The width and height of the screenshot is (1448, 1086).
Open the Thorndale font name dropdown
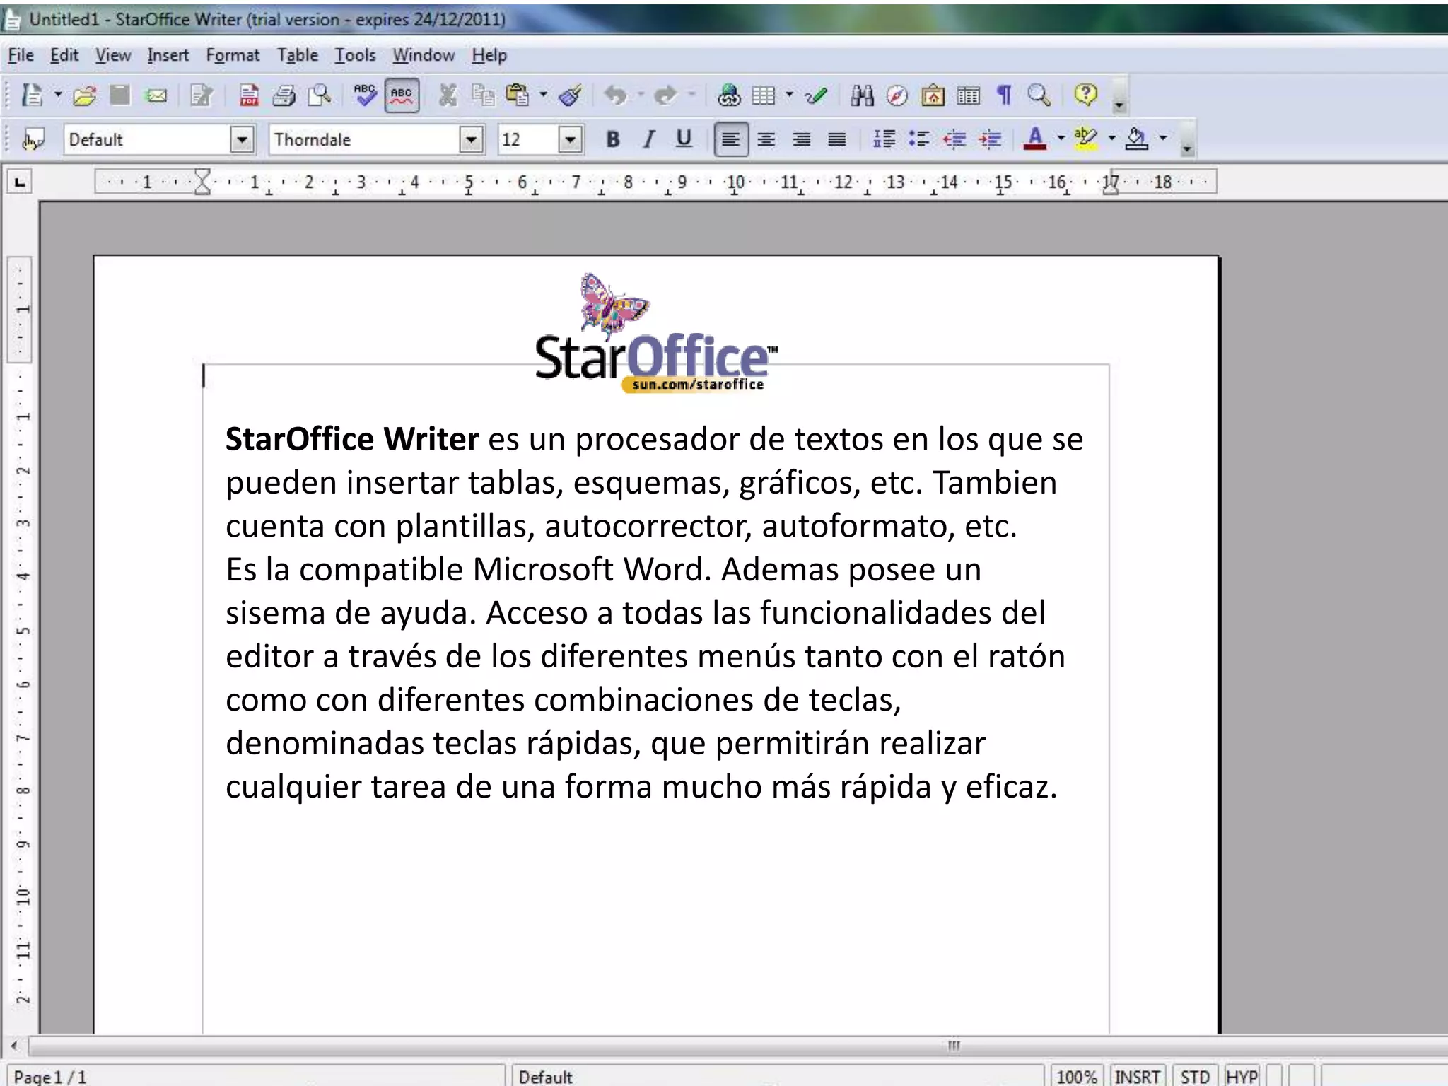[x=471, y=139]
